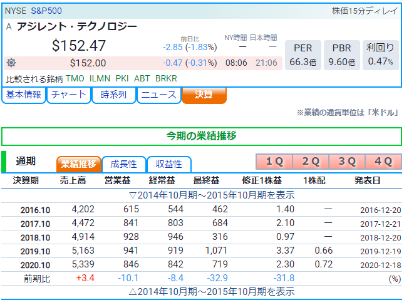Select the 2018.10 fiscal period row
This screenshot has height=300, width=409.
[202, 237]
